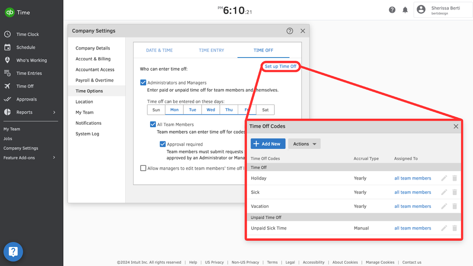The height and width of the screenshot is (266, 473).
Task: Open Time Clock from sidebar
Action: [x=27, y=34]
